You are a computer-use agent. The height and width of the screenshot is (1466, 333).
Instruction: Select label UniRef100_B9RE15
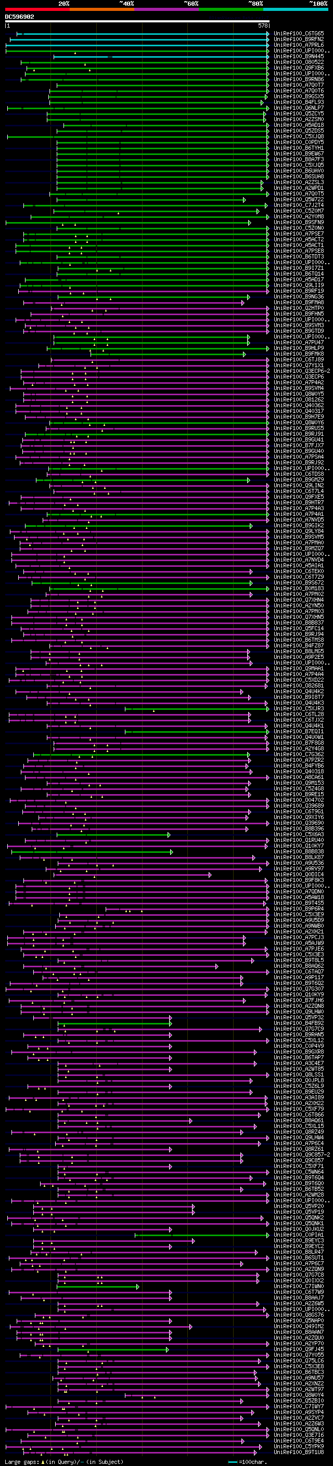coord(299,795)
